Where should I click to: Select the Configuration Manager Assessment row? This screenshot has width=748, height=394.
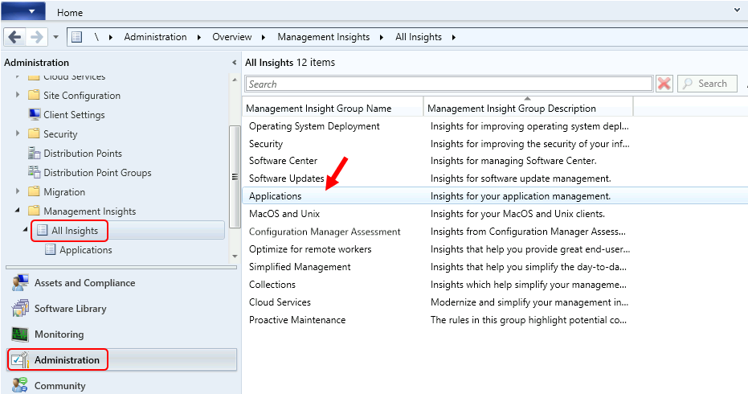coord(495,232)
